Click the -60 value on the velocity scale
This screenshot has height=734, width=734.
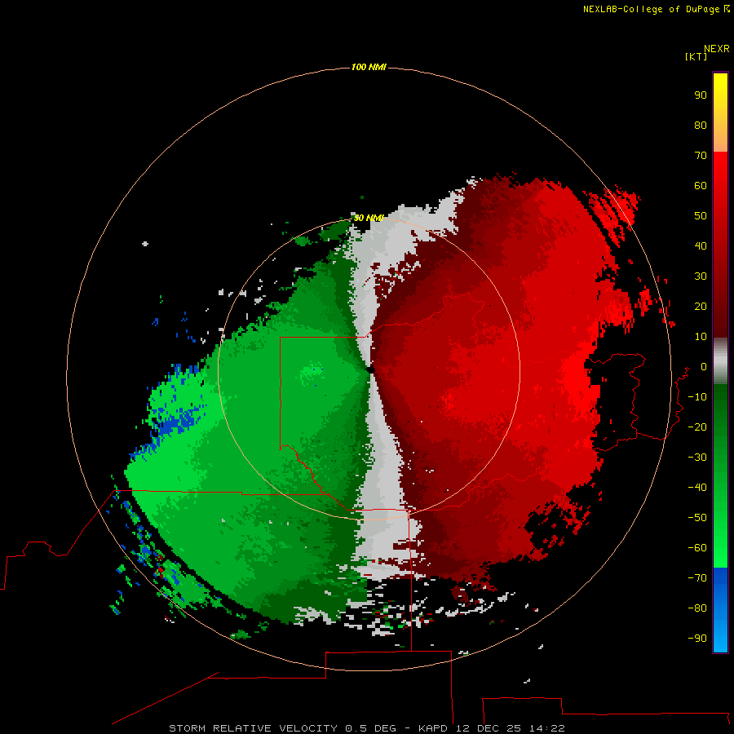[x=697, y=548]
